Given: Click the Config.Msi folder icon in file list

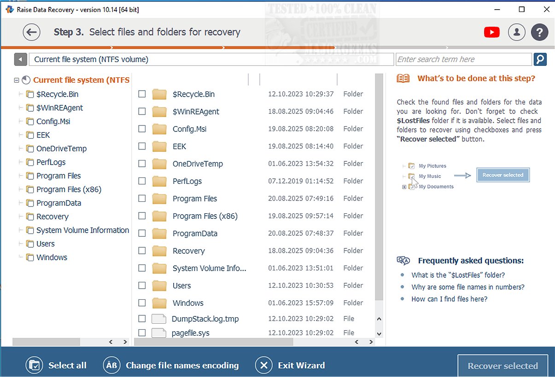Looking at the screenshot, I should (x=159, y=129).
